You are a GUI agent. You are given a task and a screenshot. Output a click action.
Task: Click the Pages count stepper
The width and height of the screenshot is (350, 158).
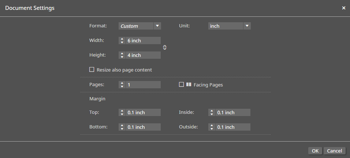point(122,85)
